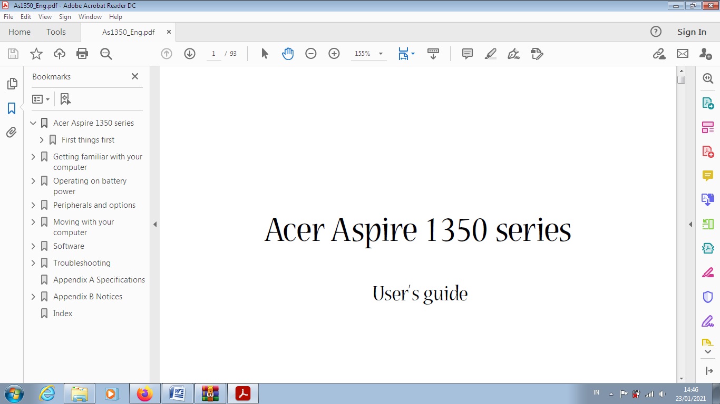
Task: Enable scrolling page display mode
Action: pos(433,54)
